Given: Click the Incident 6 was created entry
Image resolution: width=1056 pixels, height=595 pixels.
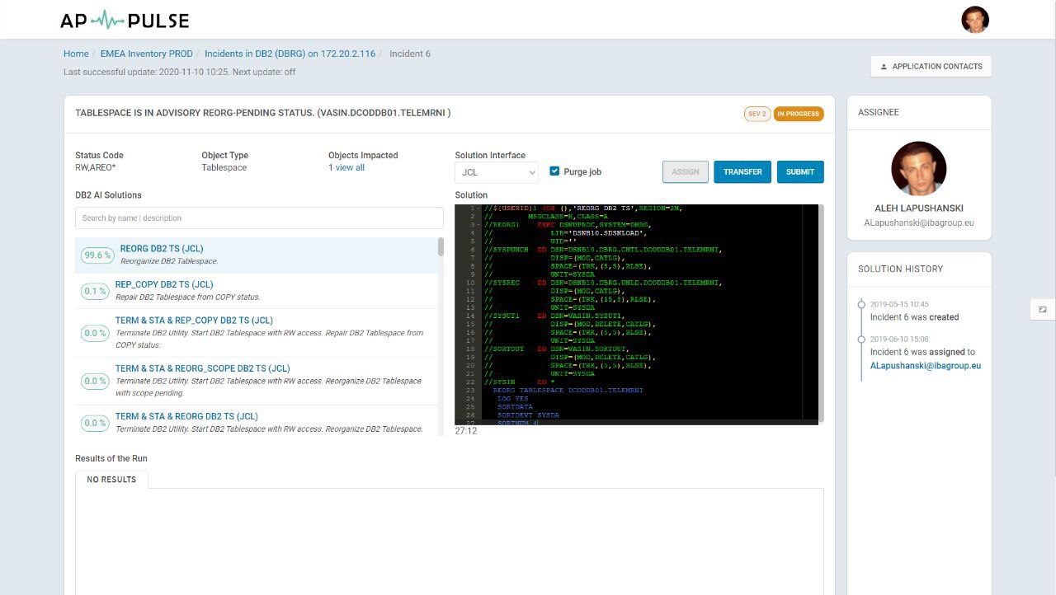Looking at the screenshot, I should [x=914, y=316].
